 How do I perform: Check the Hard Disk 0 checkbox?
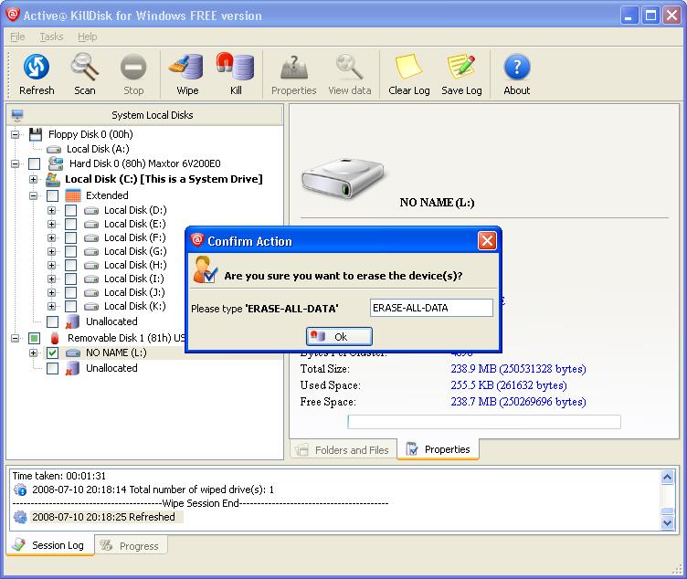click(x=34, y=163)
